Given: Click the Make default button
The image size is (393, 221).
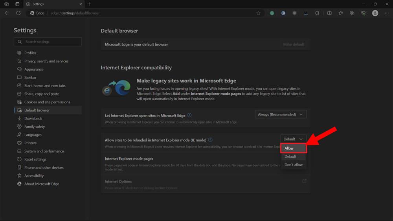Looking at the screenshot, I should click(x=294, y=44).
